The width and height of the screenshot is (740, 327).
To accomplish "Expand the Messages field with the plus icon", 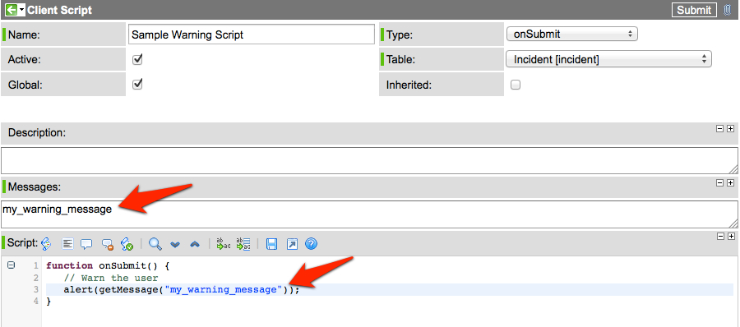I will tap(730, 182).
